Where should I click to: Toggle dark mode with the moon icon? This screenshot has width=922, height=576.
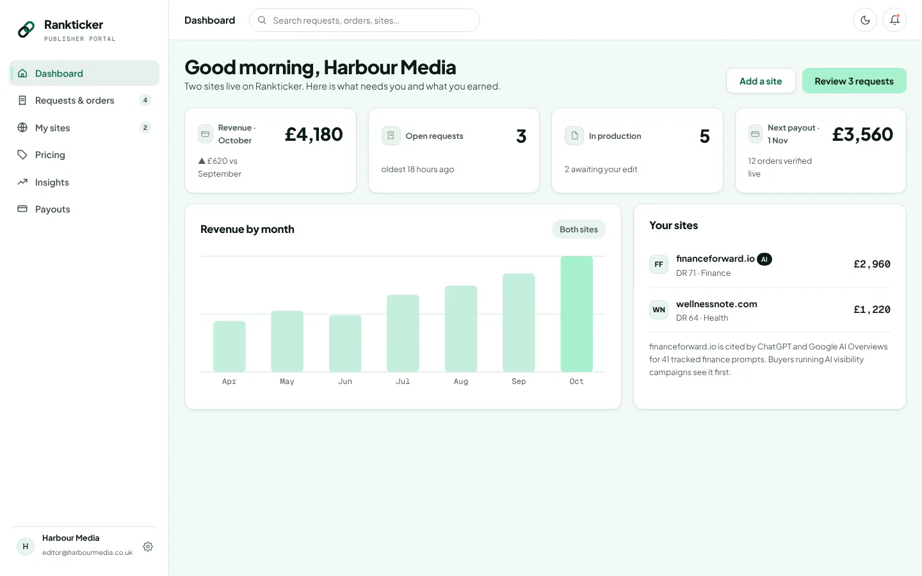[x=865, y=20]
